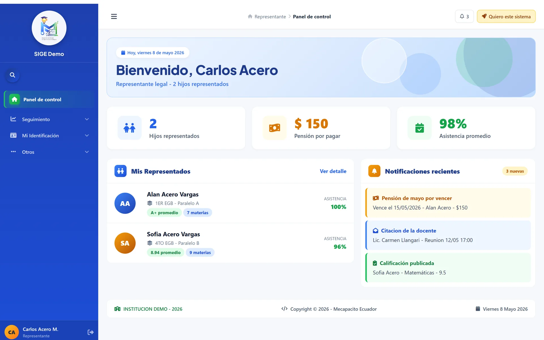The height and width of the screenshot is (340, 544).
Task: Click the 9 materias tag
Action: coord(200,252)
